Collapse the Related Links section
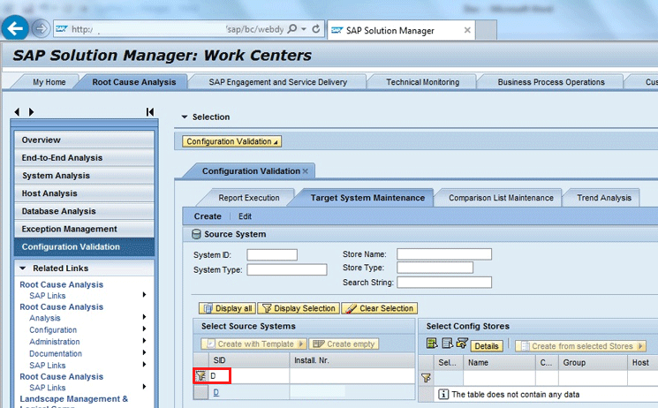Image resolution: width=658 pixels, height=408 pixels. pos(23,268)
